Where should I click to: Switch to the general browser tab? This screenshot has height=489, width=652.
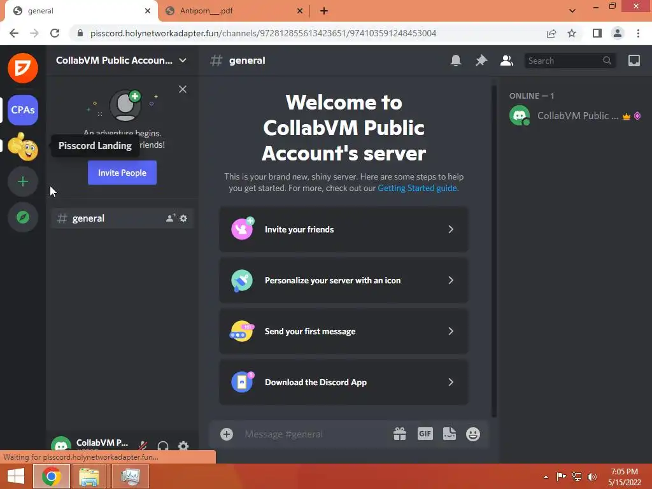(x=81, y=11)
